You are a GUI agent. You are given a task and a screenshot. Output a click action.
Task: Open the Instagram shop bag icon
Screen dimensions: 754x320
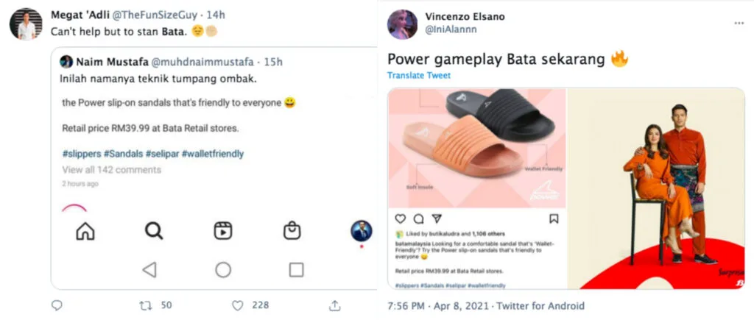292,231
